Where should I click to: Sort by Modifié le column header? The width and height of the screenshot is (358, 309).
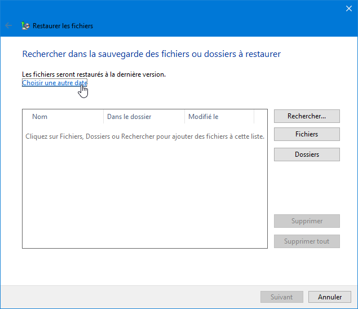point(219,117)
